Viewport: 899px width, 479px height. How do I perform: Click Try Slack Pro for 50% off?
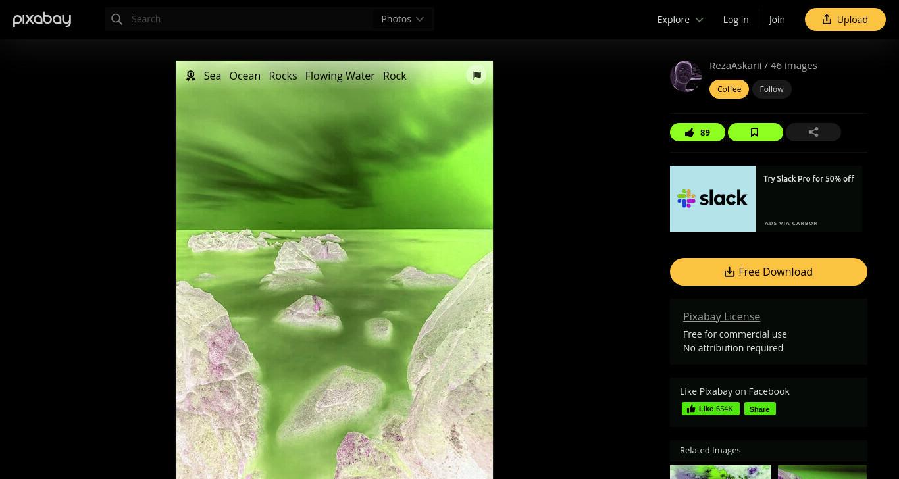pyautogui.click(x=809, y=178)
